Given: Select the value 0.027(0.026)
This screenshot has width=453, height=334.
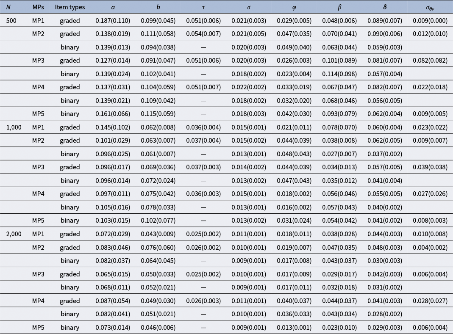Looking at the screenshot, I should tap(430, 194).
